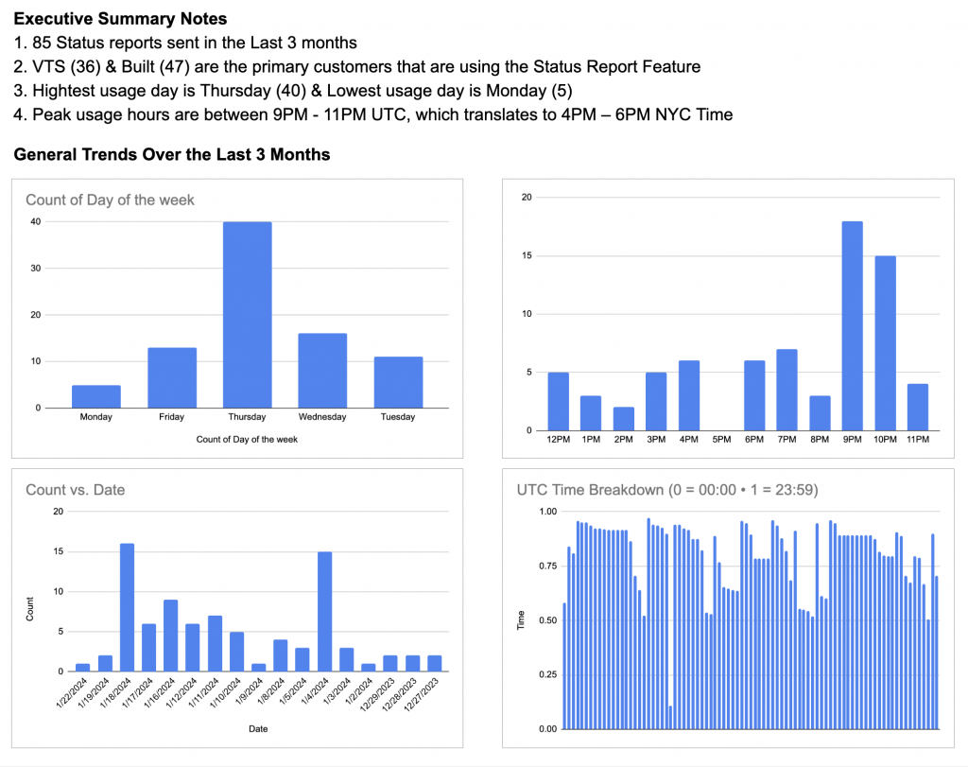Image resolution: width=968 pixels, height=767 pixels.
Task: Click the 1/4/2024 bar in Count vs. Date
Action: [x=324, y=611]
